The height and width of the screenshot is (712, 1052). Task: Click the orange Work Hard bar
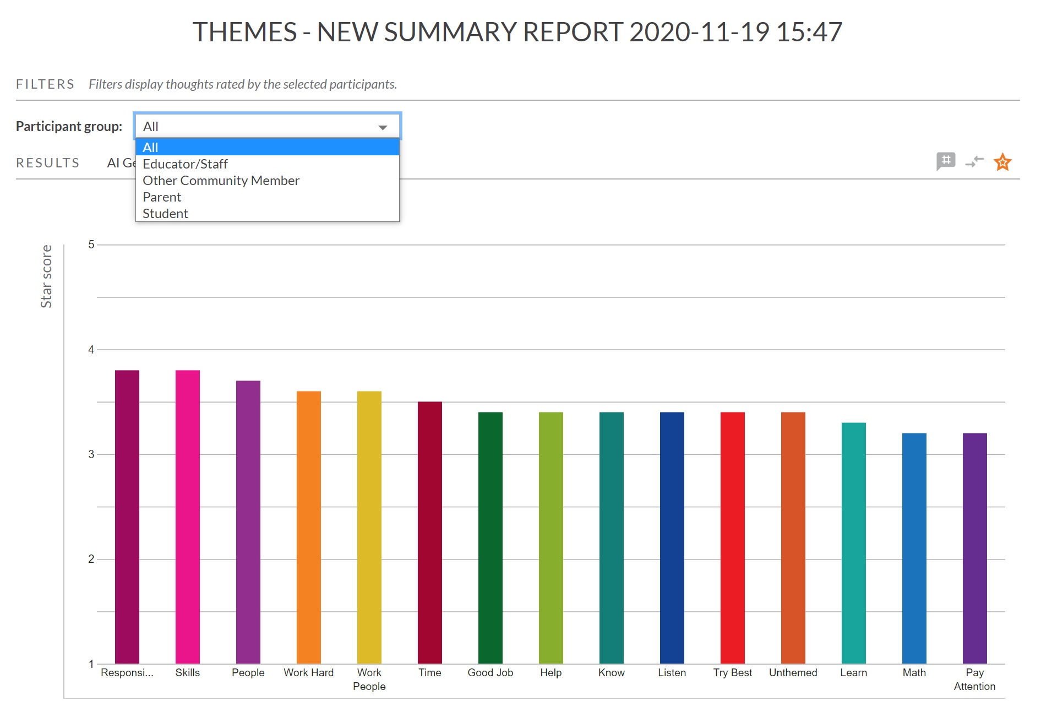309,527
